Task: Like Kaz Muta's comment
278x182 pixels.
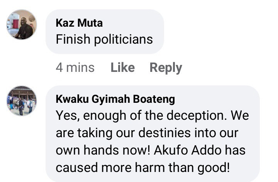Action: tap(122, 68)
